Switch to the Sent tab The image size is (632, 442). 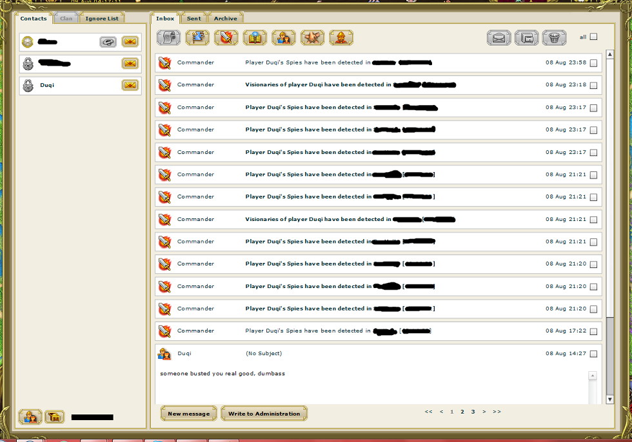tap(194, 19)
